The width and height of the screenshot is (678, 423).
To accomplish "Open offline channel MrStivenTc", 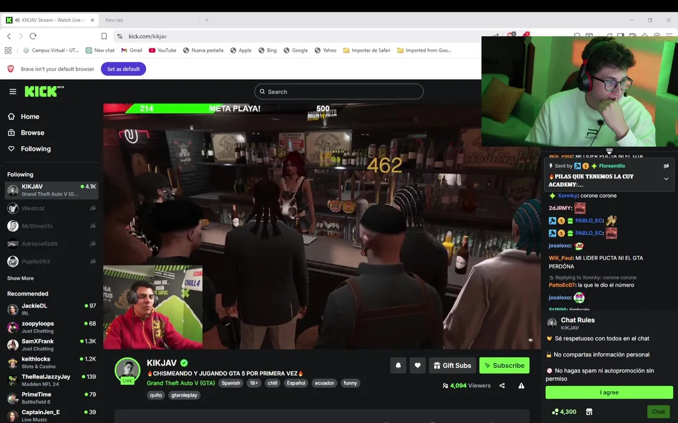I will (52, 226).
